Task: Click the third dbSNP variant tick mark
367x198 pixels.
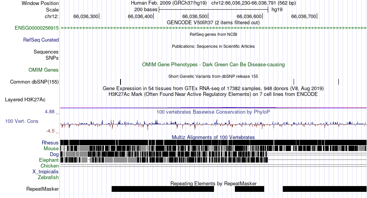Action: [x=338, y=82]
